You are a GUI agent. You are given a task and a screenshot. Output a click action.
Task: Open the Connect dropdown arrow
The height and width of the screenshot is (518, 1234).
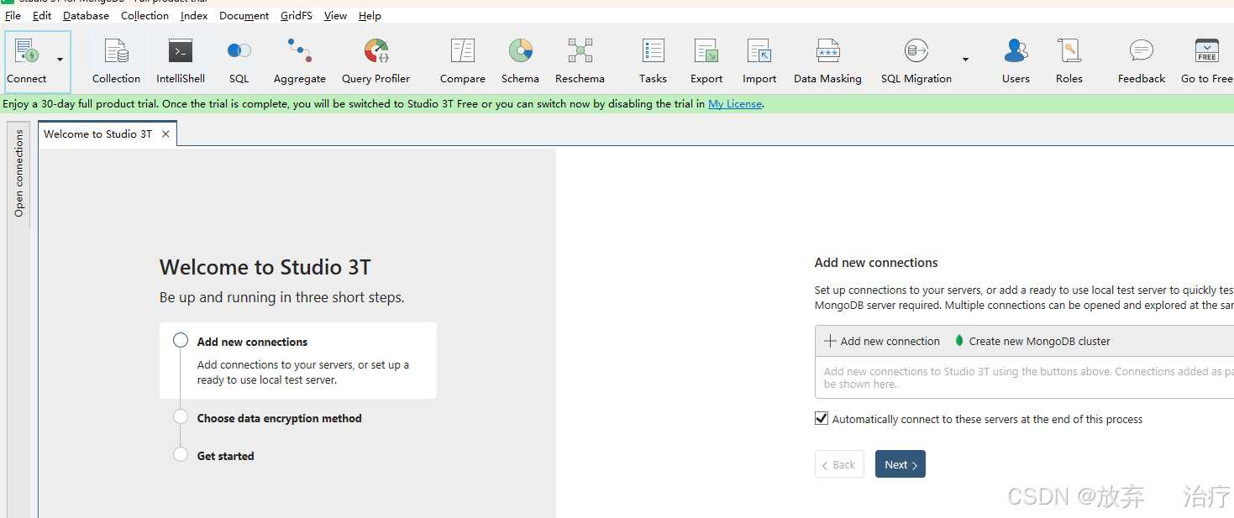[60, 60]
